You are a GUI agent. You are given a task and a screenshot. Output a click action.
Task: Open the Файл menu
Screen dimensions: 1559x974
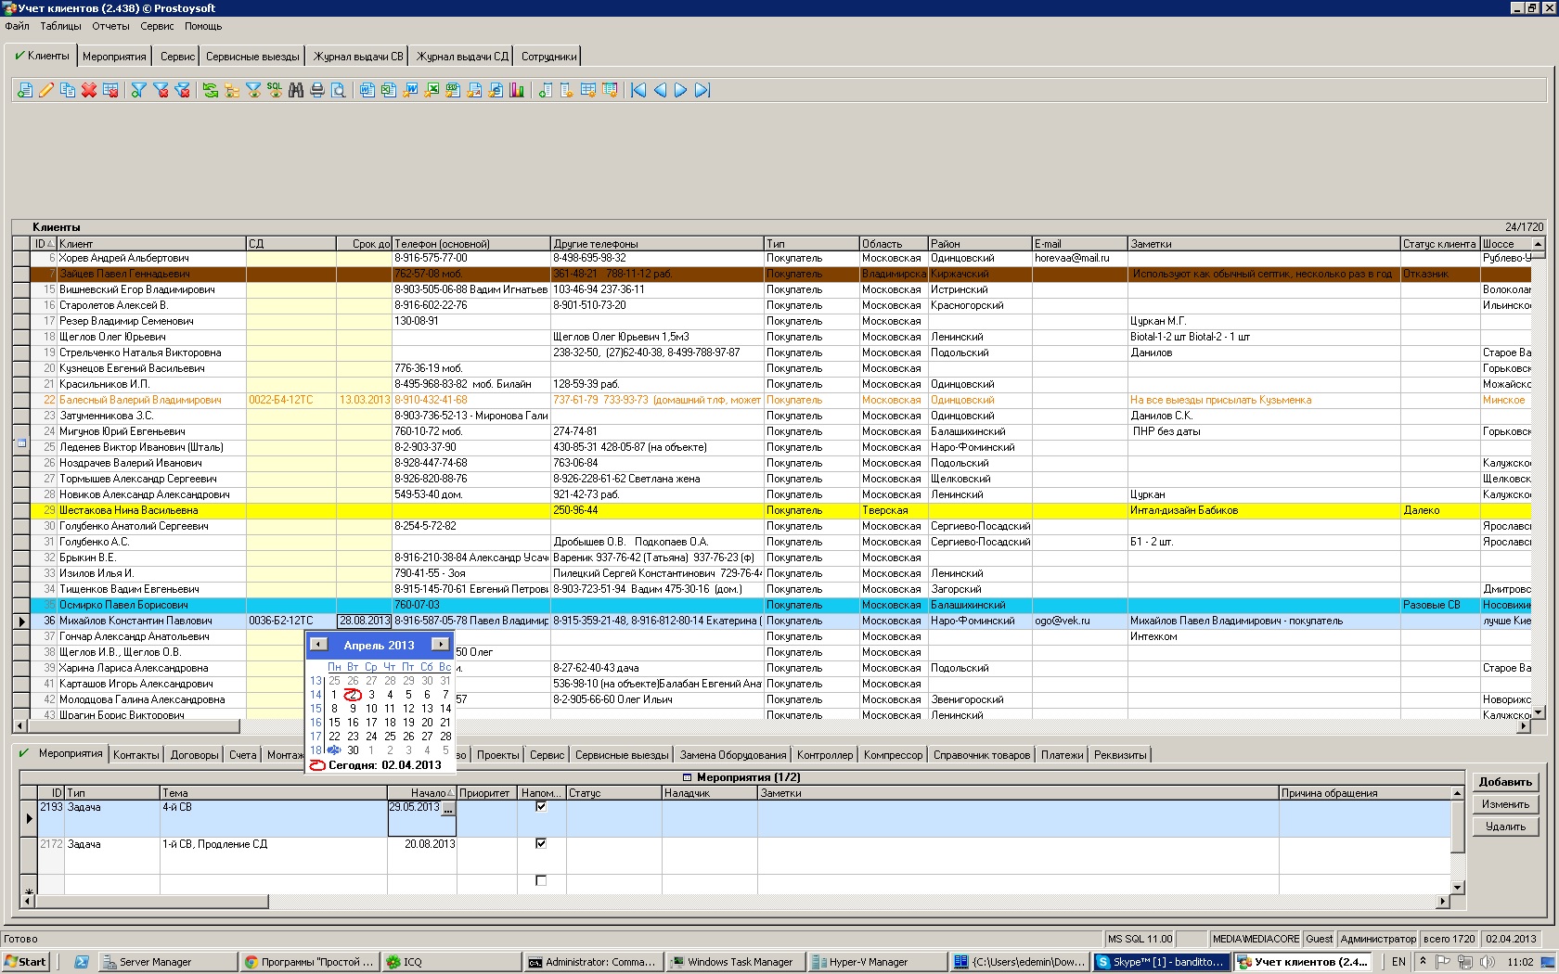click(x=17, y=26)
